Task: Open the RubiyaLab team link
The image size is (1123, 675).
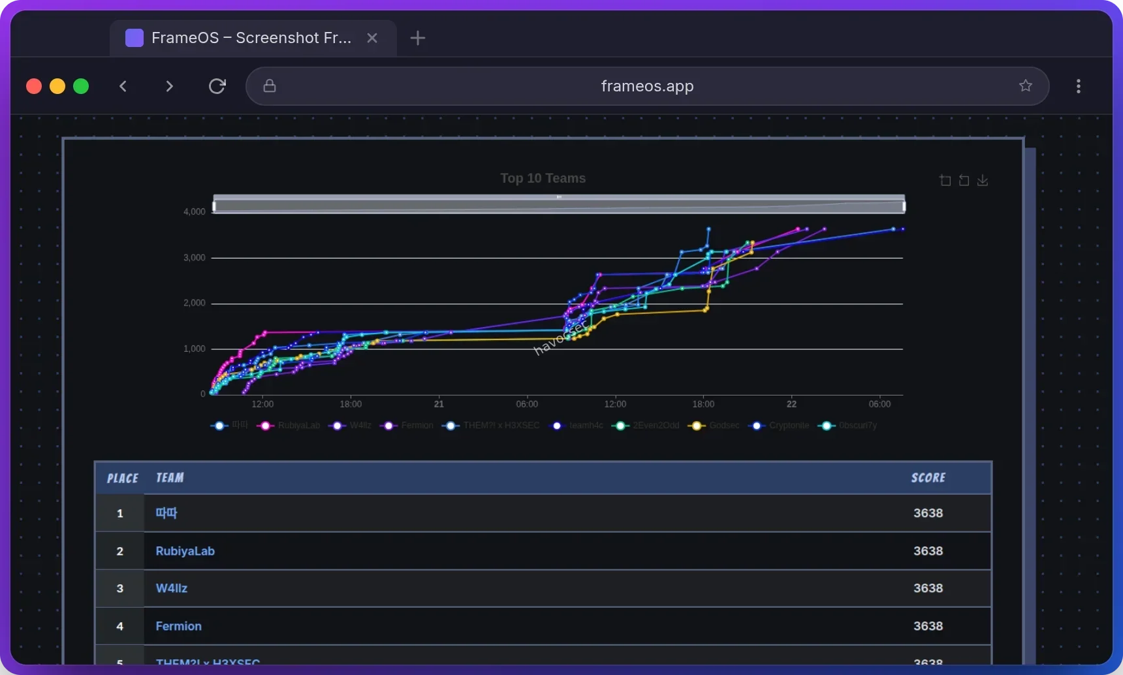Action: point(185,551)
